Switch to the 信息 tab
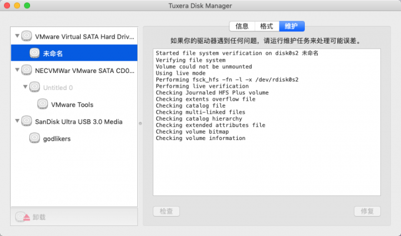The image size is (401, 236). tap(242, 26)
